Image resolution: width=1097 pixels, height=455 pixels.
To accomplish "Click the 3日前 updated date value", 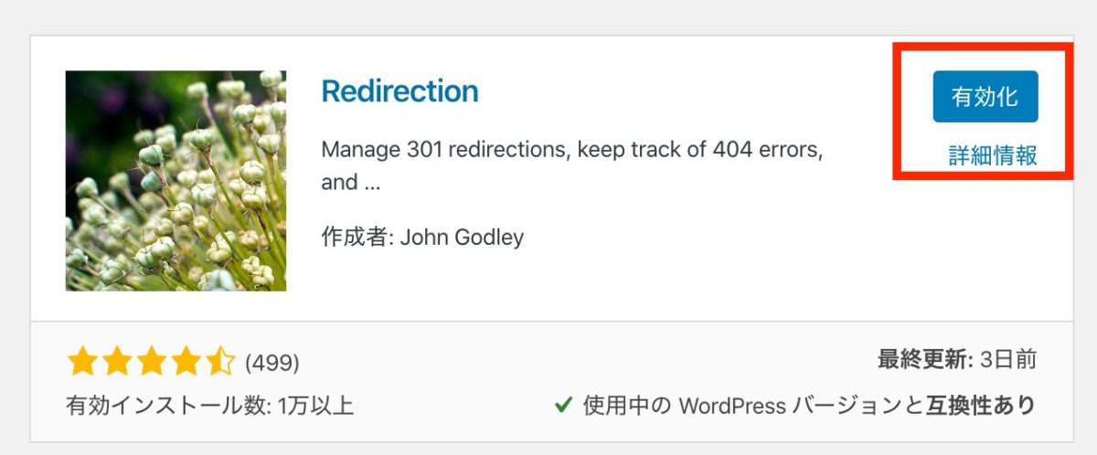I will click(1008, 359).
